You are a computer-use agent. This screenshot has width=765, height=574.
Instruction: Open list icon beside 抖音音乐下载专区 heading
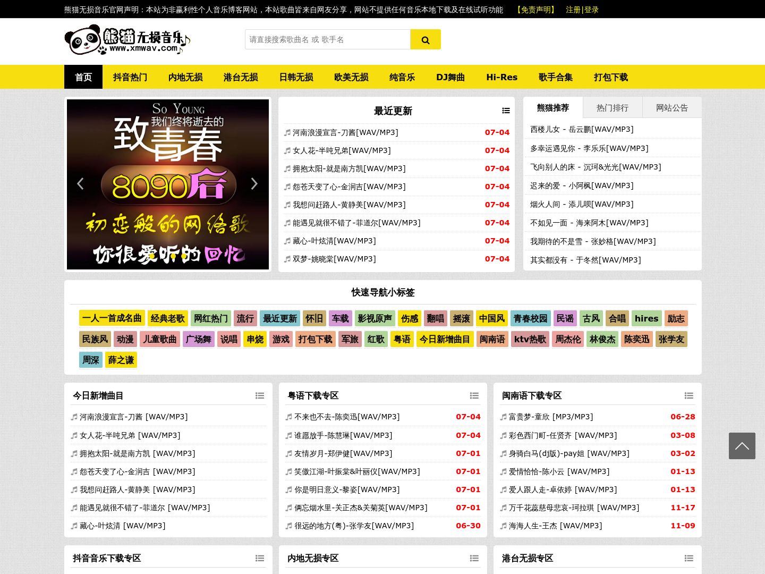[x=260, y=558]
